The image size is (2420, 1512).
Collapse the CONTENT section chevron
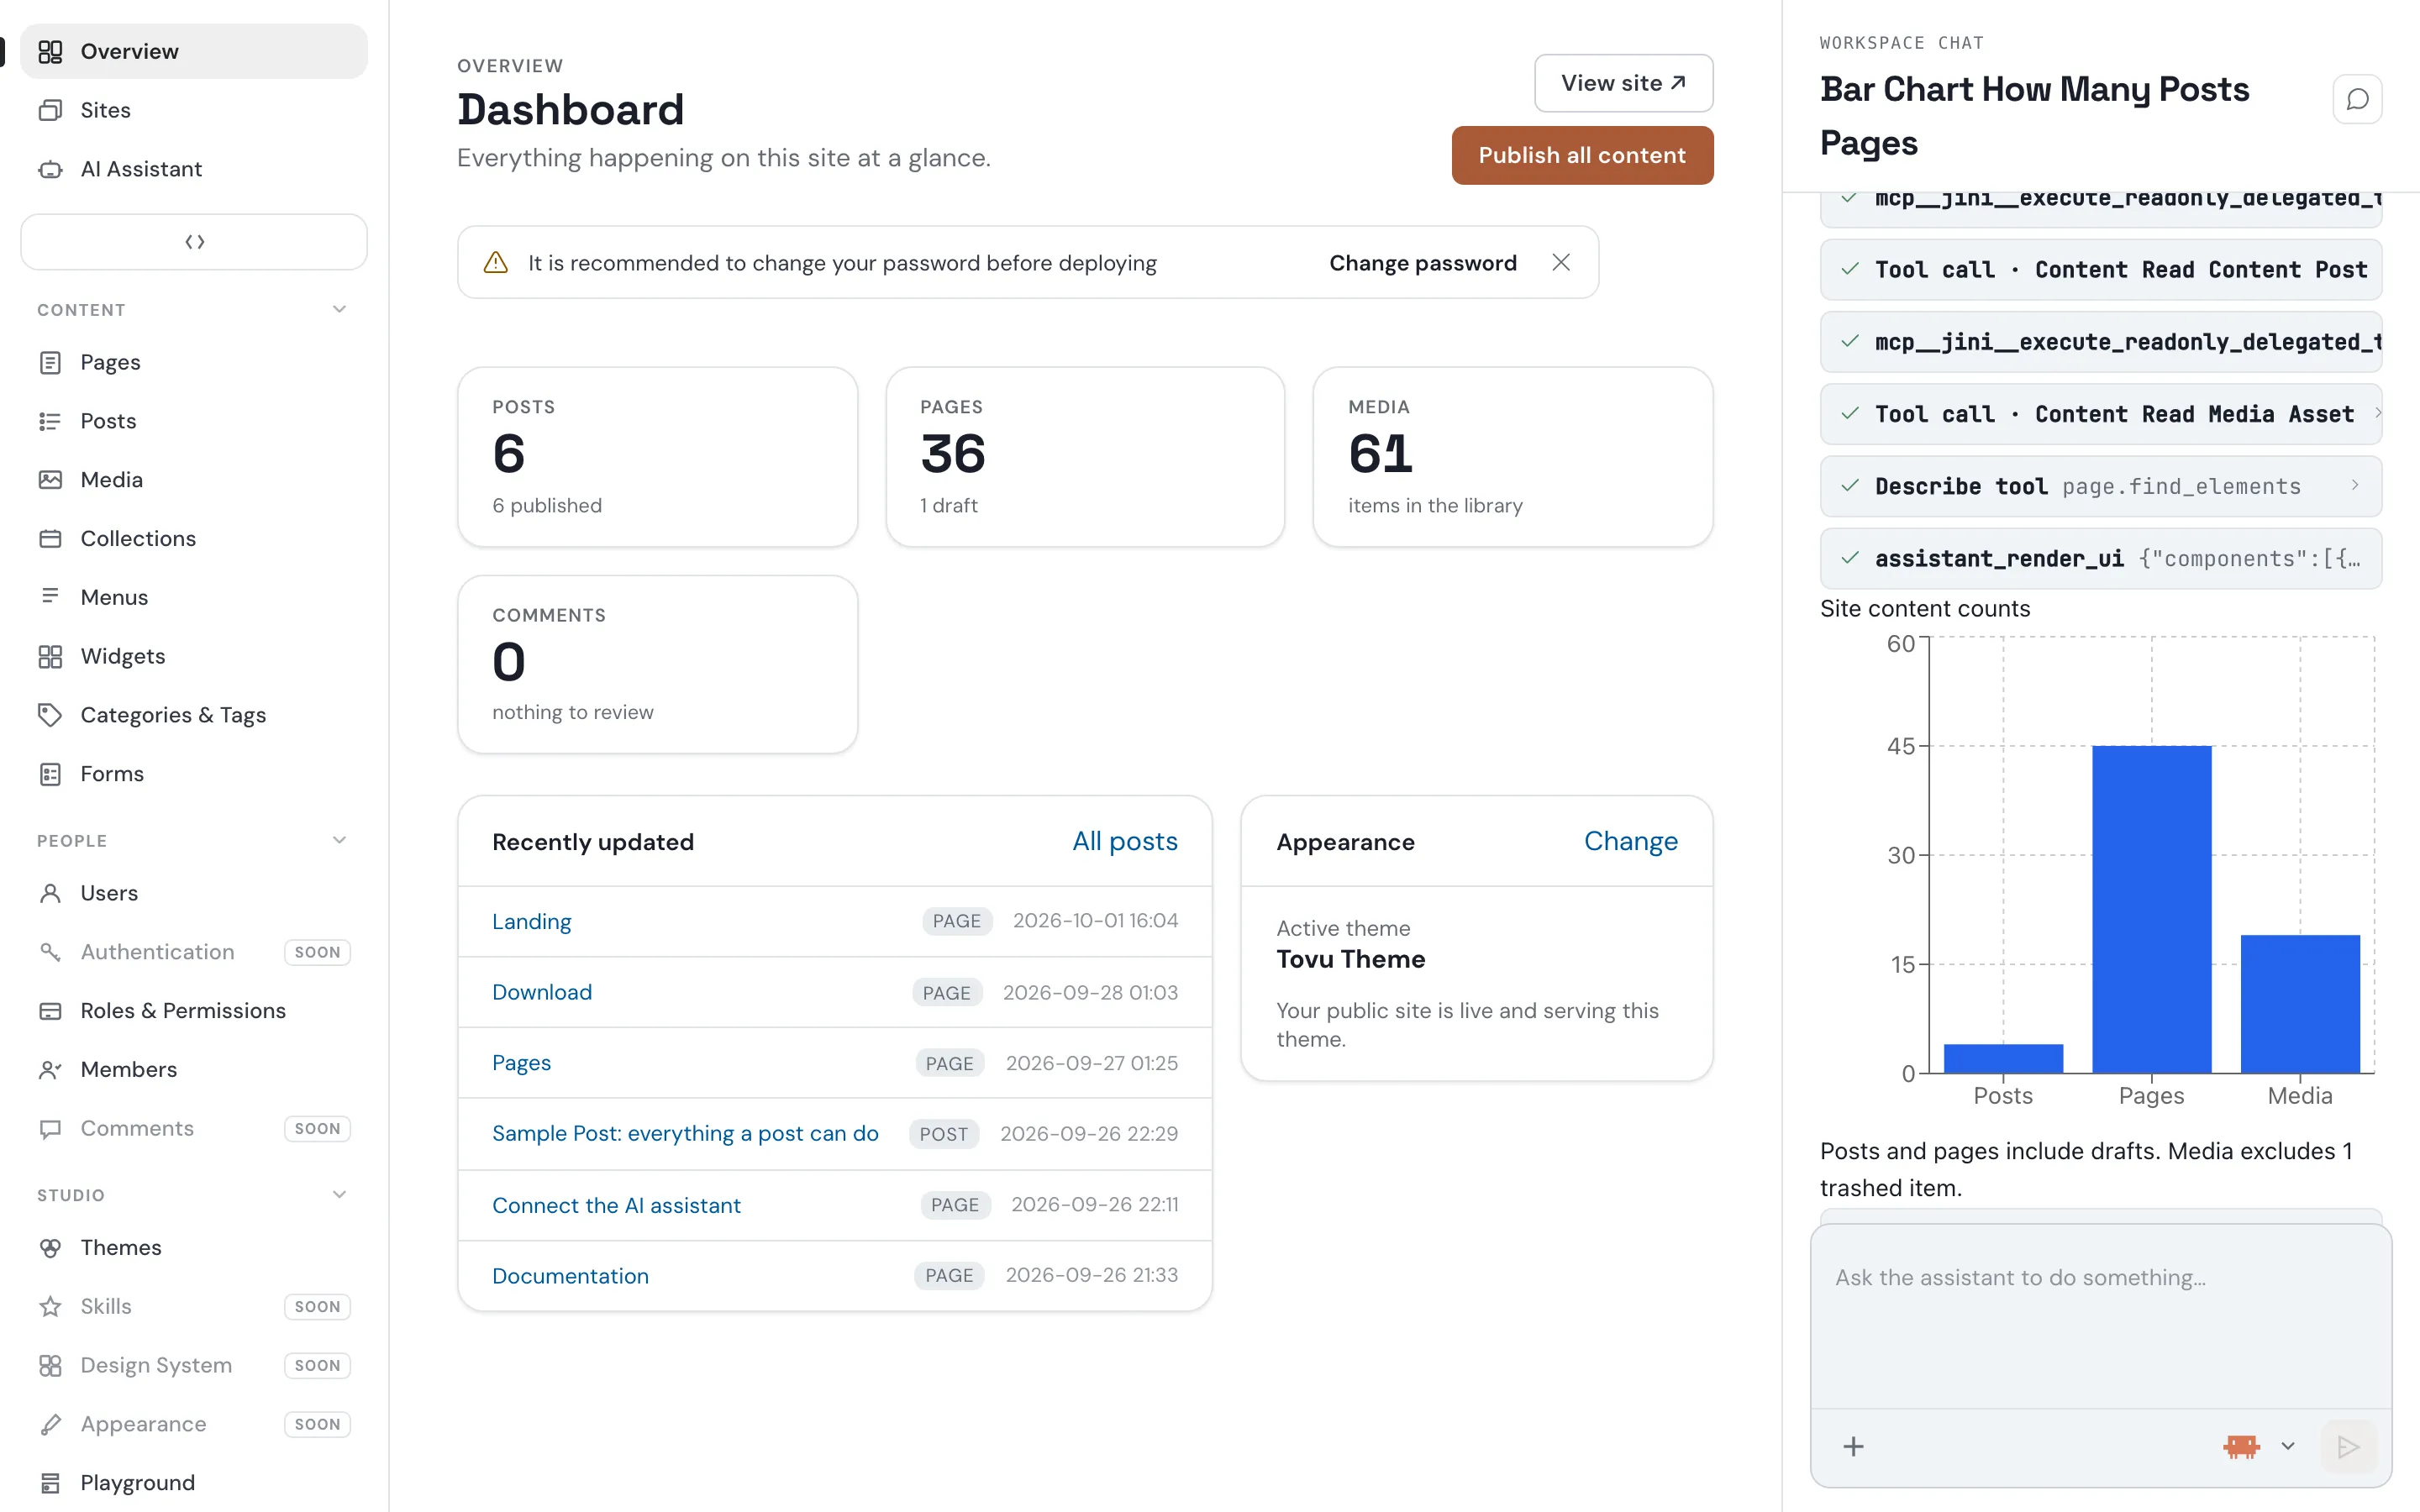(339, 309)
